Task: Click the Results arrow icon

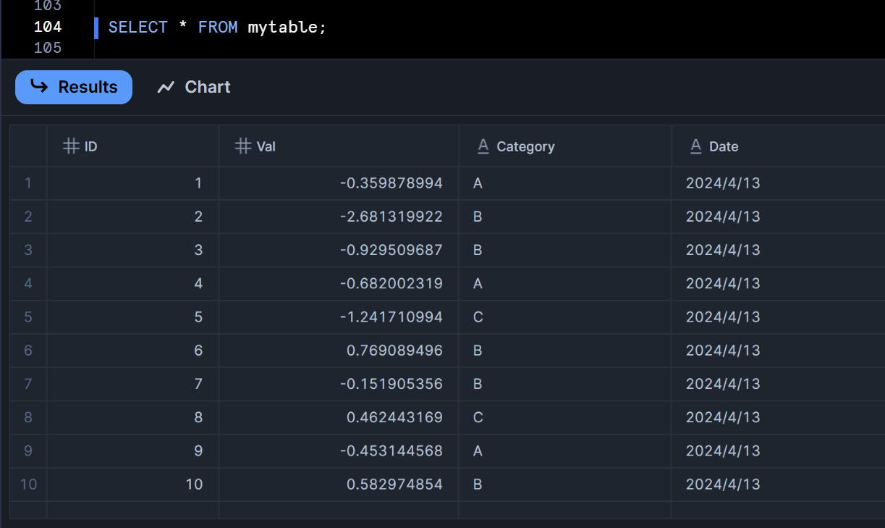Action: (39, 87)
